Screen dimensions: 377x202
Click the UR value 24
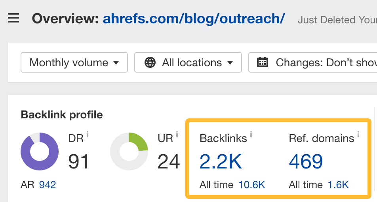click(x=169, y=161)
